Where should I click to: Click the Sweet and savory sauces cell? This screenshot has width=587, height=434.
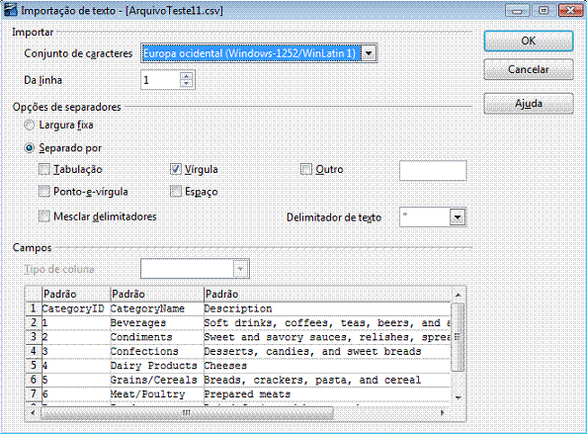tap(327, 337)
